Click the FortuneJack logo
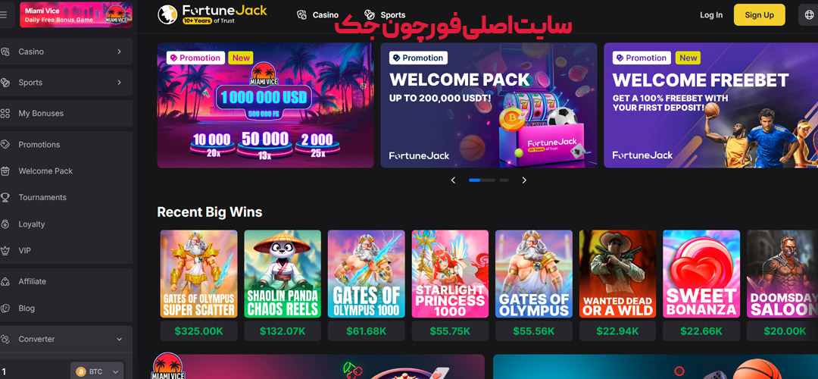 click(x=213, y=14)
